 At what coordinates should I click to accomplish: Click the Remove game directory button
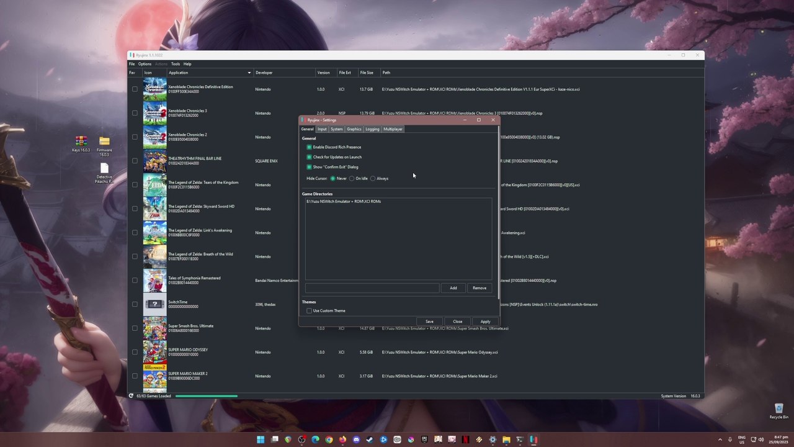pos(480,288)
